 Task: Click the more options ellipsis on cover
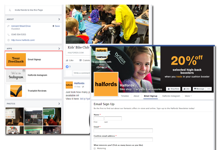pyautogui.click(x=209, y=89)
